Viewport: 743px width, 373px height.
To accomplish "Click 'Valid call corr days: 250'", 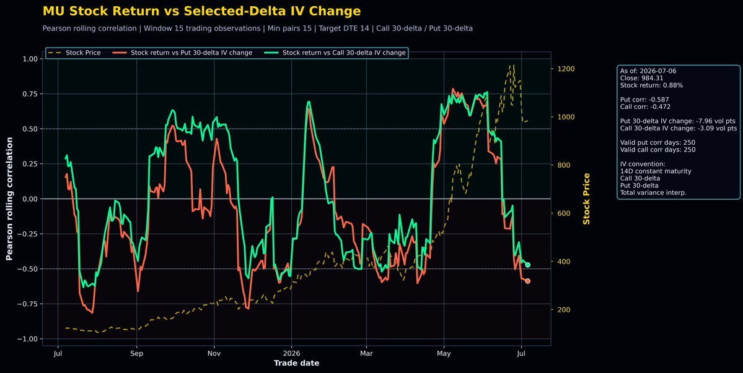I will pyautogui.click(x=657, y=150).
